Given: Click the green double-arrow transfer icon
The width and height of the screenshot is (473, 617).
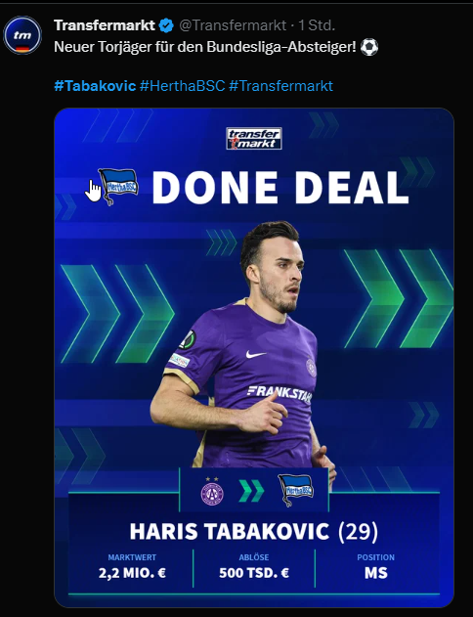Looking at the screenshot, I should (x=251, y=491).
